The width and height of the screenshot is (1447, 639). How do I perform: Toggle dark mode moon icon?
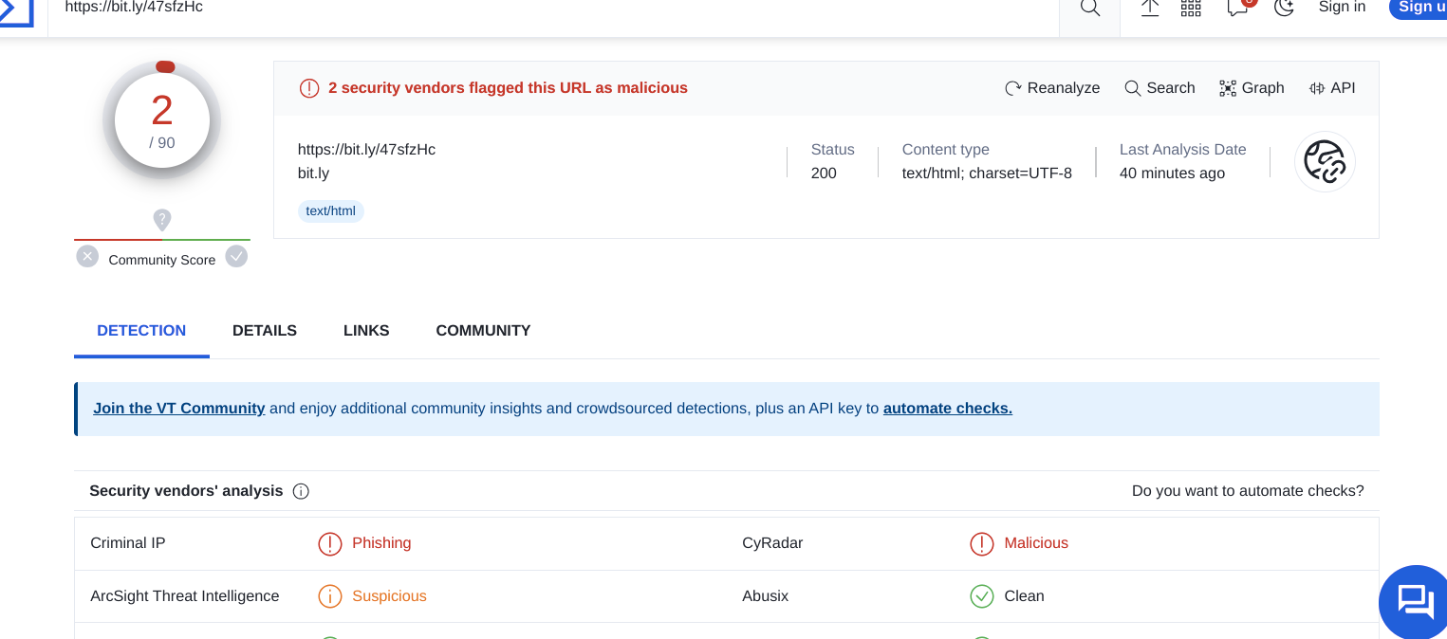1284,8
